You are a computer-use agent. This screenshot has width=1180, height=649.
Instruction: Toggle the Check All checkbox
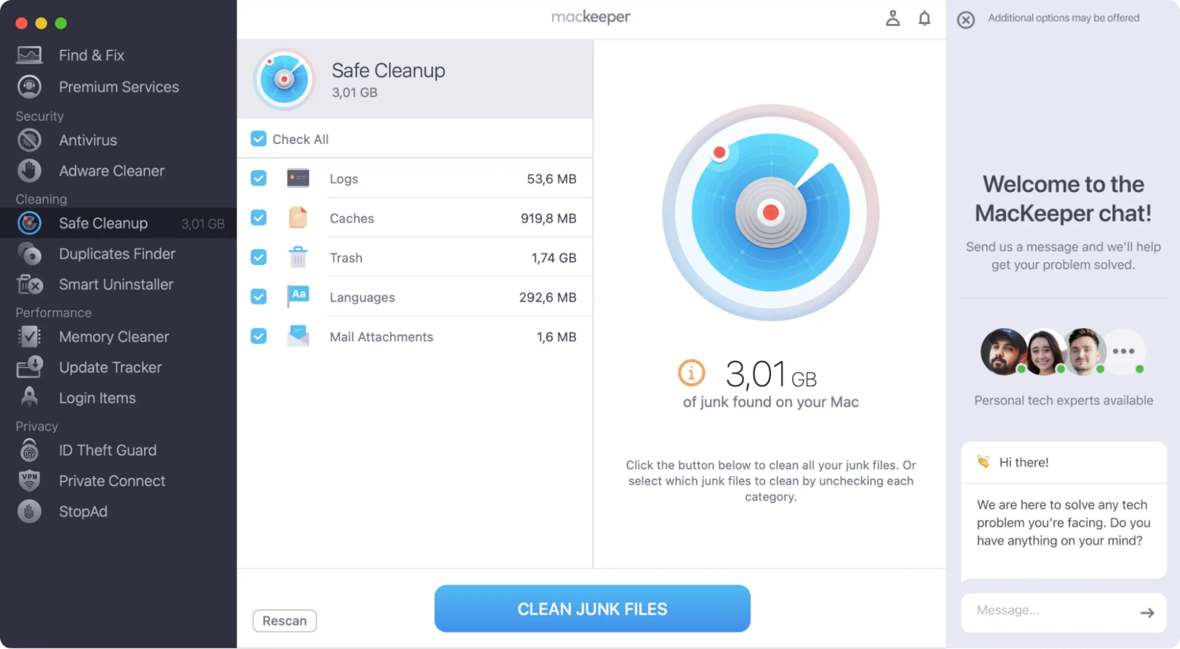[x=258, y=139]
